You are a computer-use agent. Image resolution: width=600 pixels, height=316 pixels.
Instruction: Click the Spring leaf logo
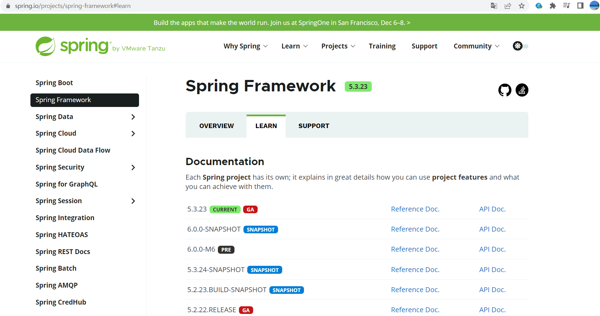click(45, 46)
